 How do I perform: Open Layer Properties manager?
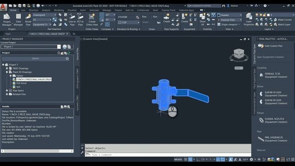click(249, 19)
